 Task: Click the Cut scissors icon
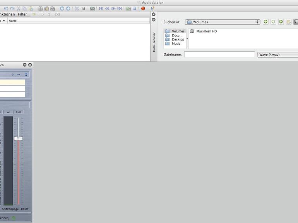click(19, 8)
